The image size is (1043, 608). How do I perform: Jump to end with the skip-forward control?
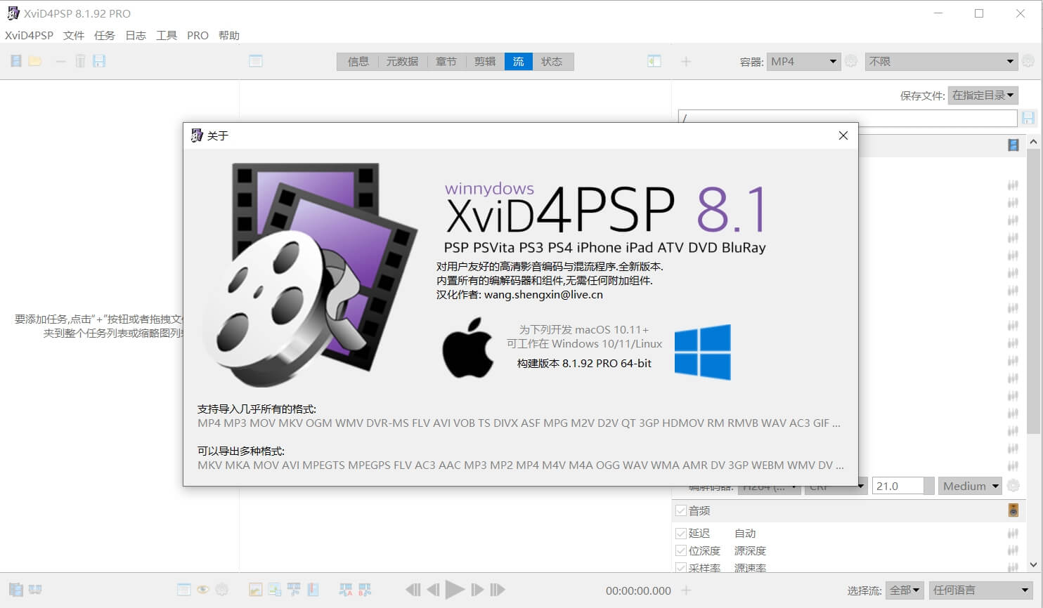tap(498, 590)
